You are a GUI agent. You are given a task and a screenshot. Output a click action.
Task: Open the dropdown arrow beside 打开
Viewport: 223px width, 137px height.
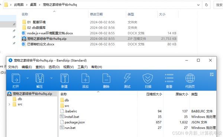click(28, 78)
